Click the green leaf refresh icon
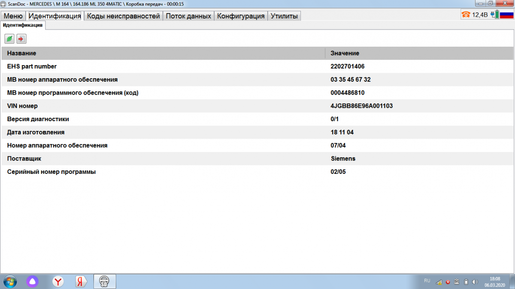This screenshot has width=515, height=289. (x=9, y=39)
